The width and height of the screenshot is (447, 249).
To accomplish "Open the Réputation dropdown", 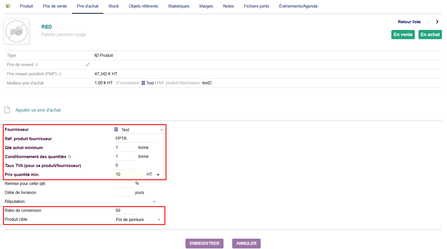I will point(136,202).
